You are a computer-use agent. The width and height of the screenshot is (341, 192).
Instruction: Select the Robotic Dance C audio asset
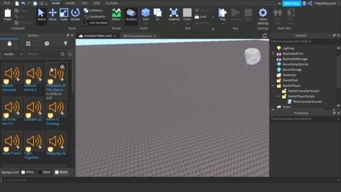pyautogui.click(x=34, y=77)
